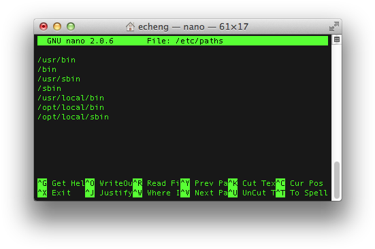Click the terminal scrollbar thumb
Viewport: 375px width, 249px height.
[337, 180]
